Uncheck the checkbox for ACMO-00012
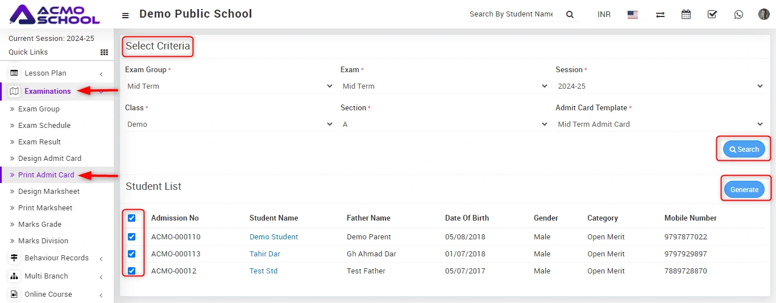 pos(132,271)
